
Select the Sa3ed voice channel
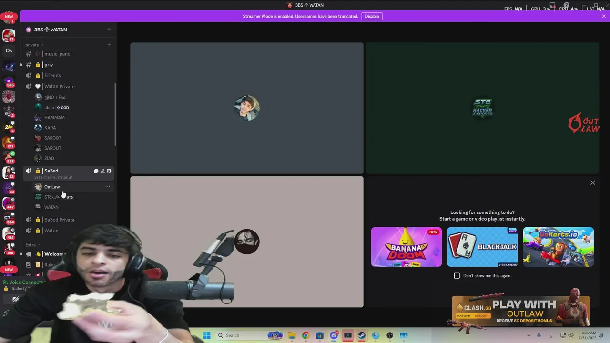click(x=69, y=173)
